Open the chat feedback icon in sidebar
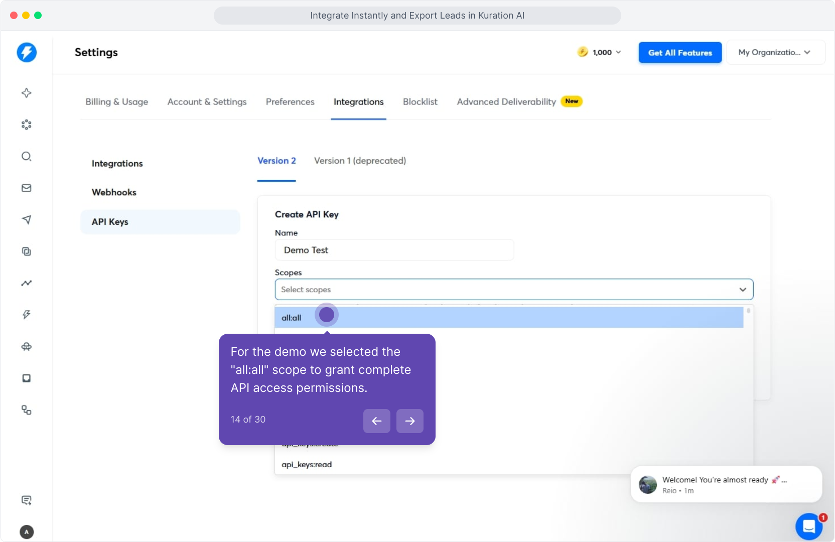Image resolution: width=835 pixels, height=542 pixels. [x=27, y=500]
